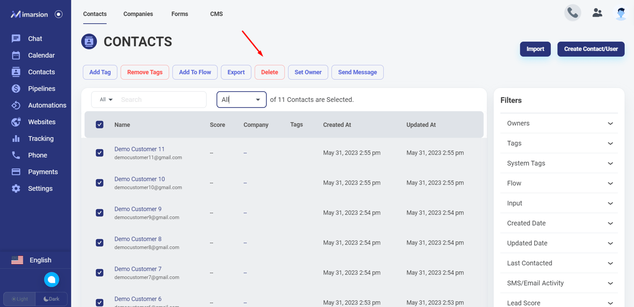This screenshot has width=634, height=307.
Task: Open the blue chat bubble widget
Action: coord(52,280)
